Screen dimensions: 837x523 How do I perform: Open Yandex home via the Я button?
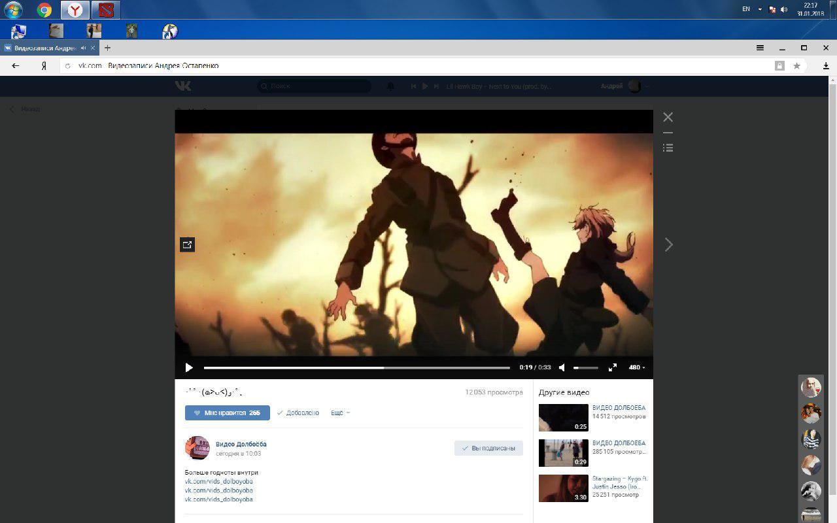coord(44,65)
